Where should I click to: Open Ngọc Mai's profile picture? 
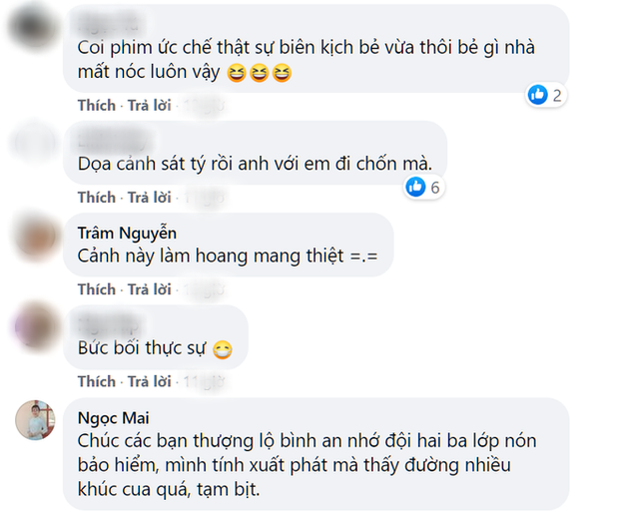35,421
